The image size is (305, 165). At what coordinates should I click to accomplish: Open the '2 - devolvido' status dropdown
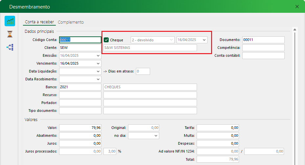click(152, 40)
